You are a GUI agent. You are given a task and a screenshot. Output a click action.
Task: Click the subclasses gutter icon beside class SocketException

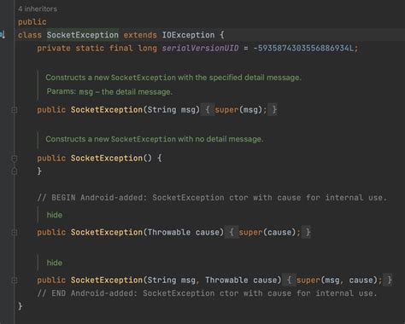3,35
